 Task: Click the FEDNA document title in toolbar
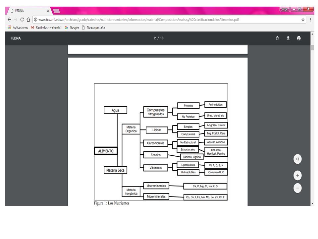pyautogui.click(x=16, y=38)
